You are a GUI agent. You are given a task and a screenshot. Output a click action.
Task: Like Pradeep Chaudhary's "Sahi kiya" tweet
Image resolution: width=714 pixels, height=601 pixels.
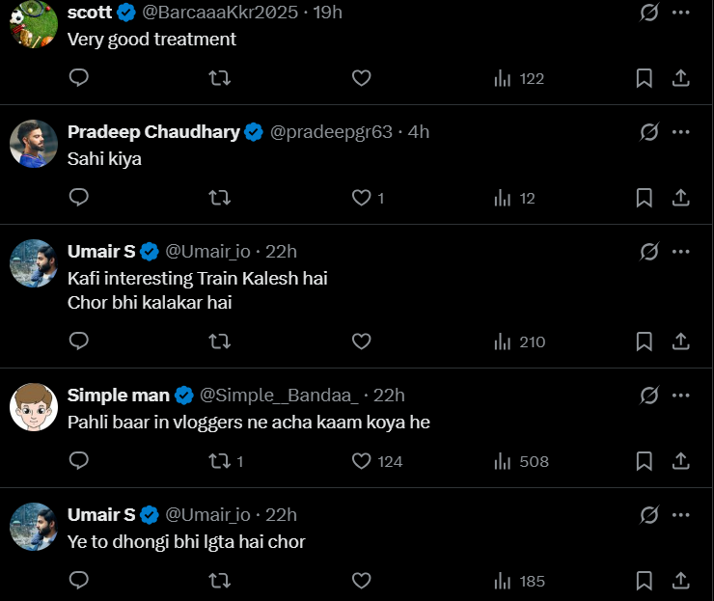tap(362, 198)
